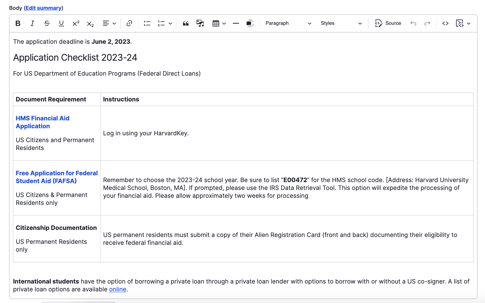Click 'US Citizens & Permanent Residents only' text
The width and height of the screenshot is (485, 303).
51,199
